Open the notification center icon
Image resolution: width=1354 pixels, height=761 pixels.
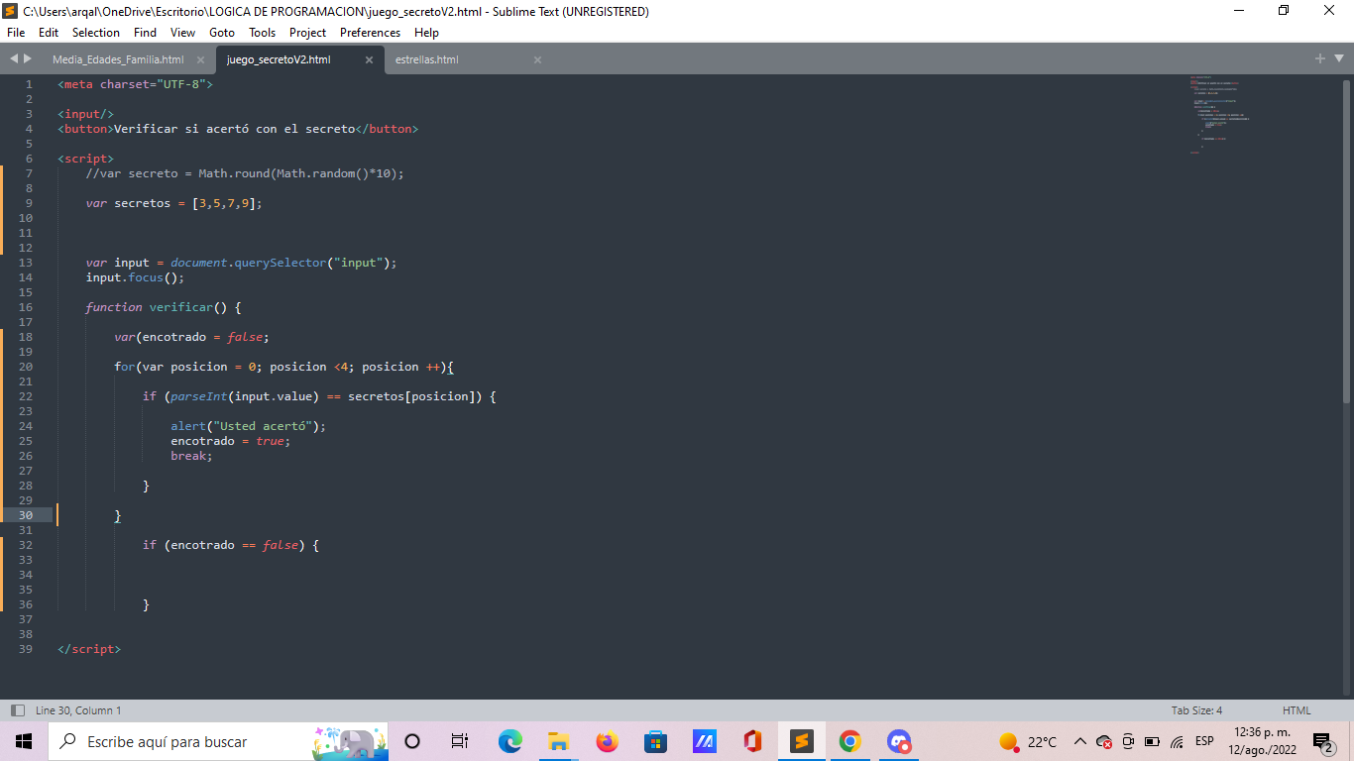click(1323, 742)
